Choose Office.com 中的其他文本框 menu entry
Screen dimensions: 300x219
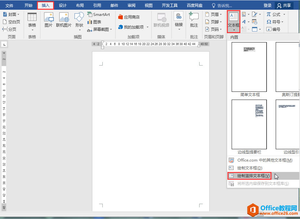click(263, 160)
